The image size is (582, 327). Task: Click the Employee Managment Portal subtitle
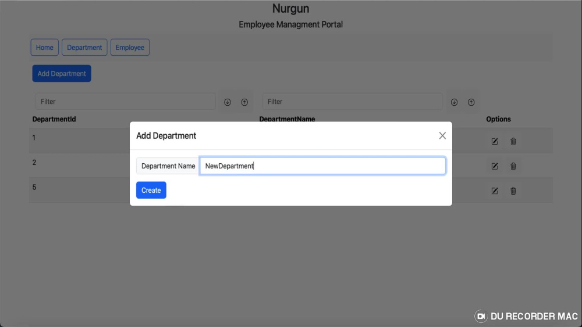(x=290, y=24)
